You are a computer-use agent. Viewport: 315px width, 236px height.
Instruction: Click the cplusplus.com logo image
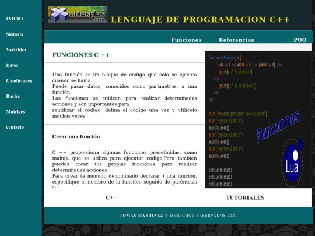[78, 14]
